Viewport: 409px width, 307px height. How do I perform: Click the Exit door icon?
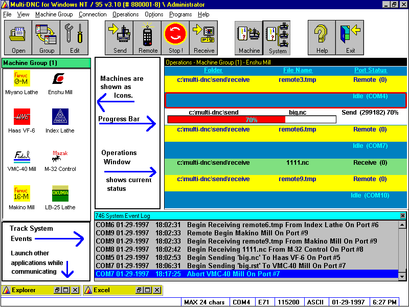[x=350, y=38]
